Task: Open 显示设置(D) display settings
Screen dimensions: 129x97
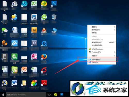Action: click(x=102, y=60)
